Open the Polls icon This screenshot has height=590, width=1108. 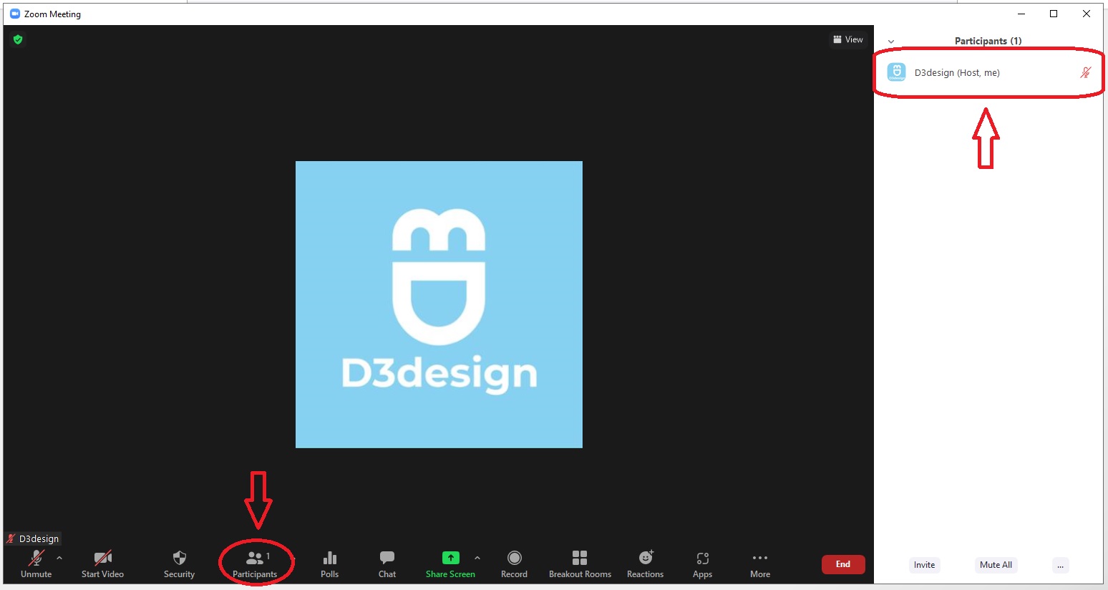pos(329,564)
